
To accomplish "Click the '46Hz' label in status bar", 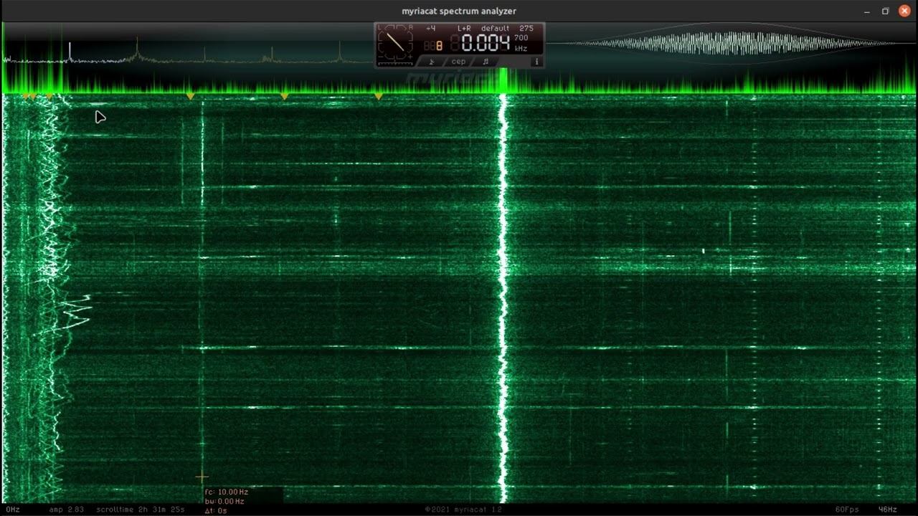I will point(888,510).
